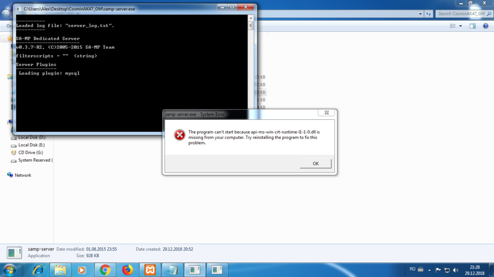The height and width of the screenshot is (277, 494).
Task: Switch to the notepad-style taskbar app
Action: click(172, 270)
